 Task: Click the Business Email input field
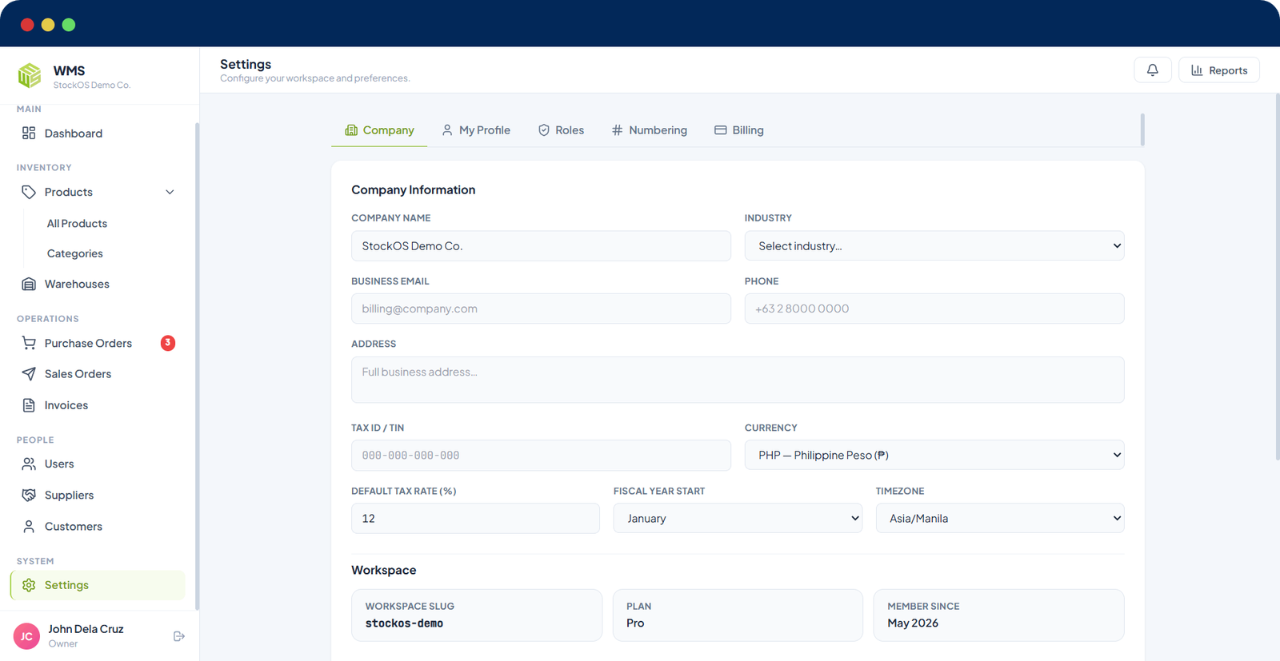541,309
